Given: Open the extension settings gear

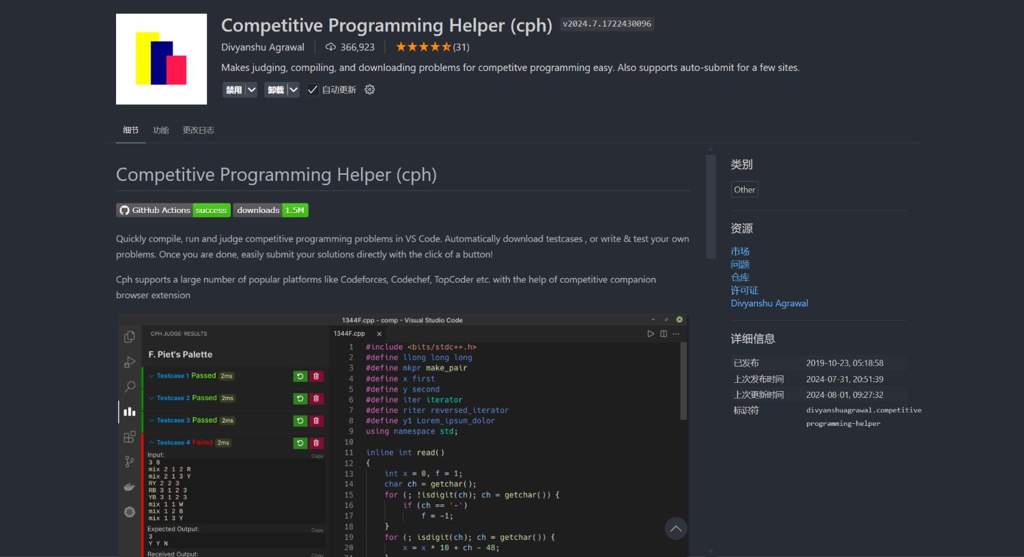Looking at the screenshot, I should point(369,89).
